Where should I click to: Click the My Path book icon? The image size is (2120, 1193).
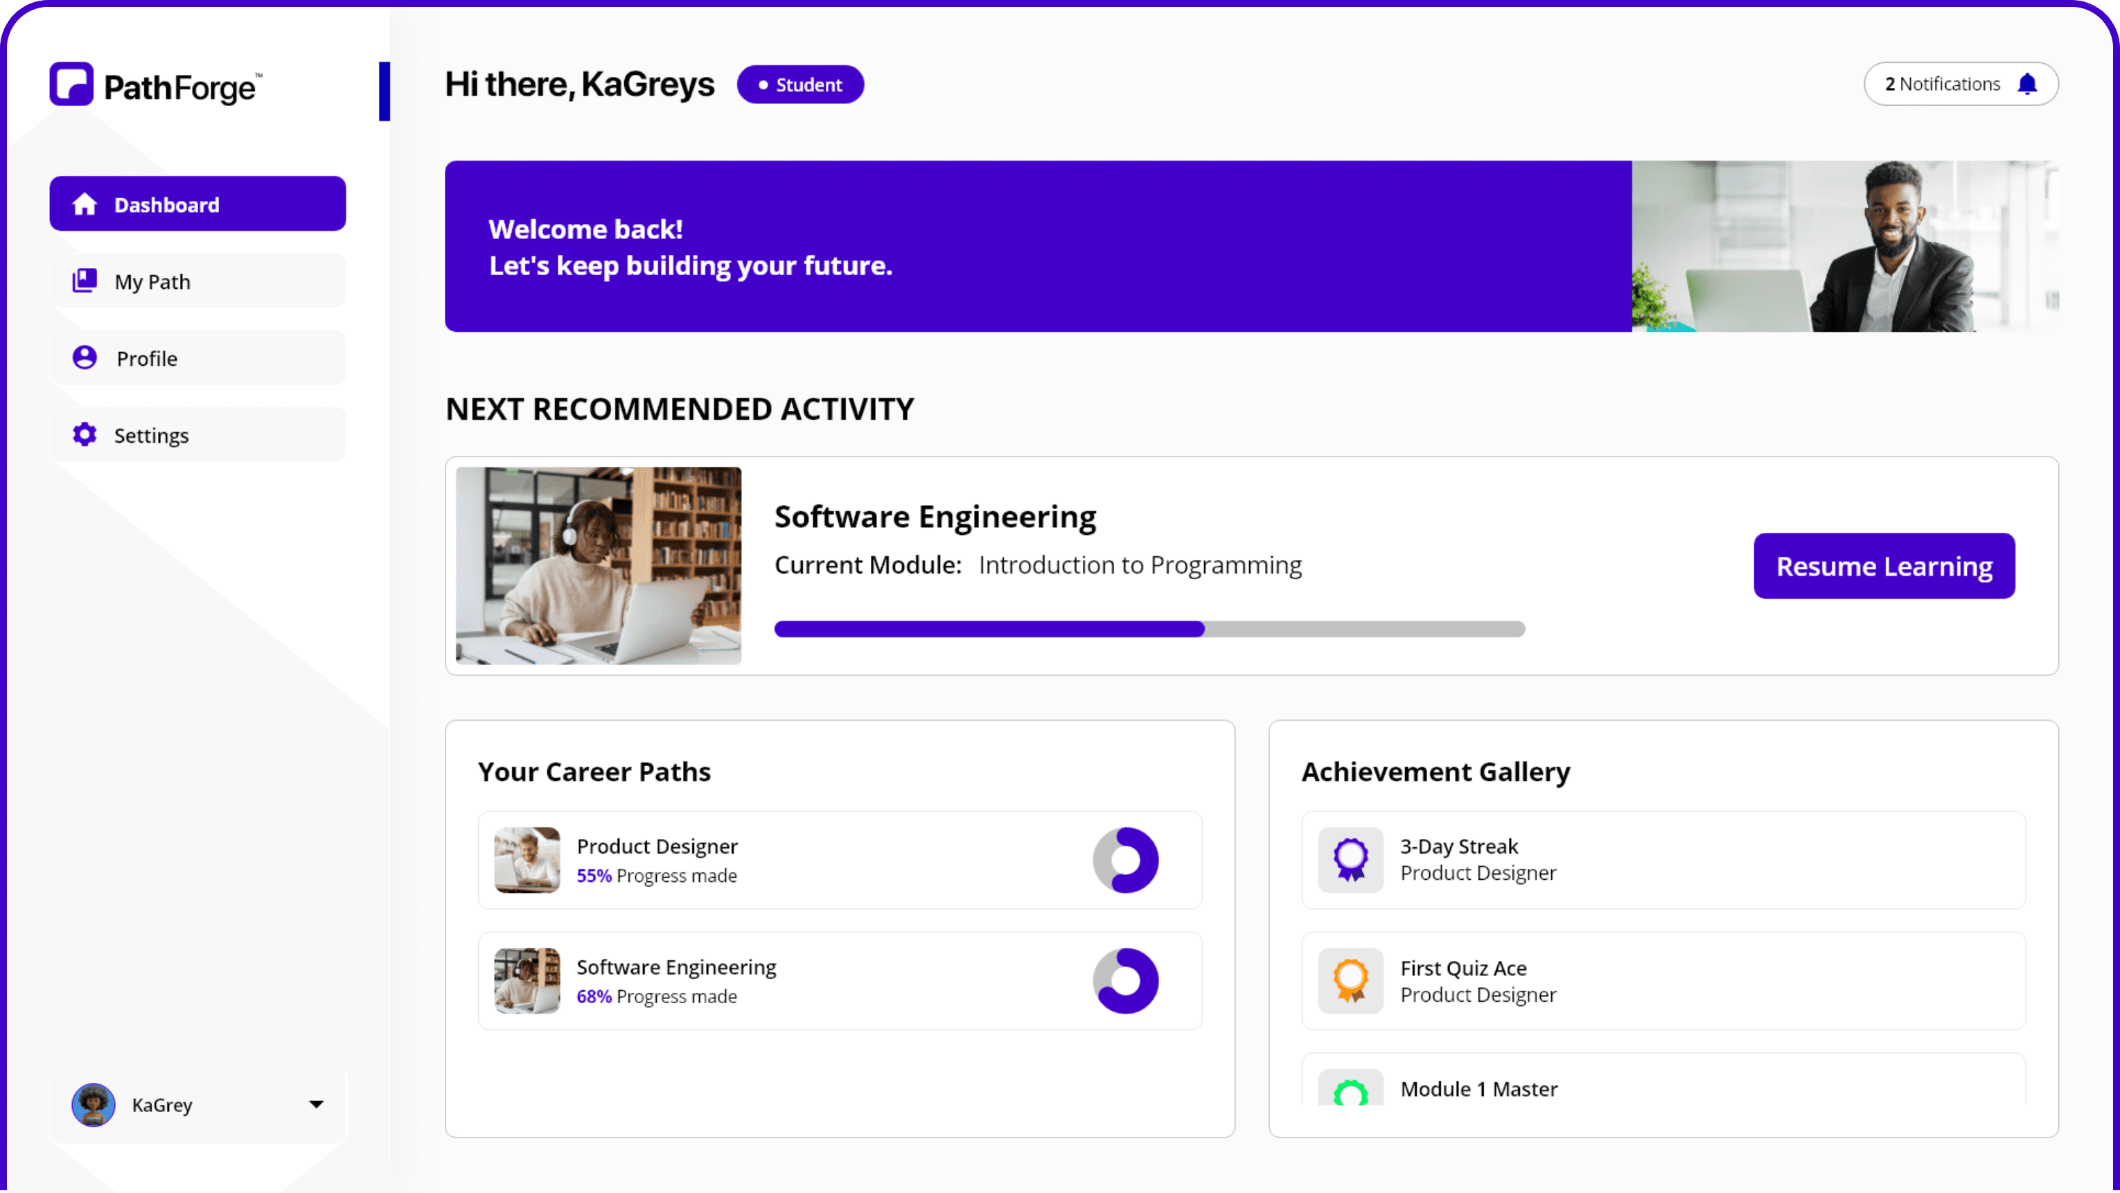85,281
